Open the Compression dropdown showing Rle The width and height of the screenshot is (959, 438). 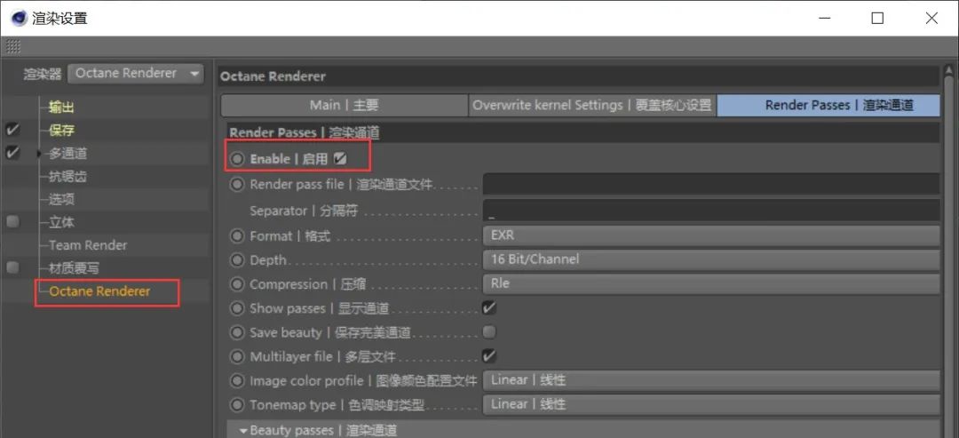pos(710,283)
